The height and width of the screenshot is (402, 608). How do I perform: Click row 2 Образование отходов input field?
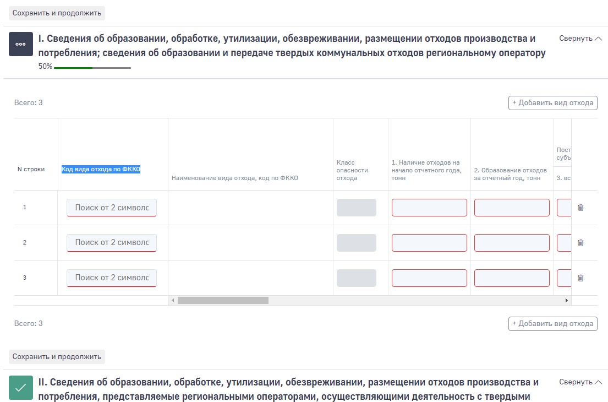pos(512,243)
